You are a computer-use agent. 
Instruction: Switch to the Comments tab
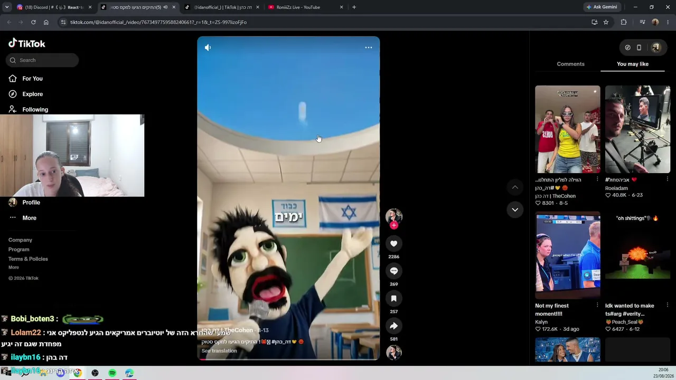570,64
